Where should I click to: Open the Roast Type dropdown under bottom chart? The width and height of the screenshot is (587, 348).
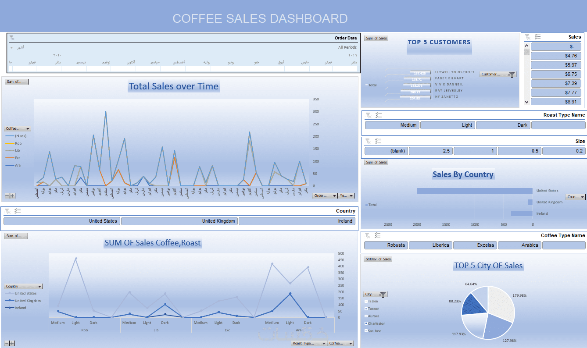[x=309, y=344]
